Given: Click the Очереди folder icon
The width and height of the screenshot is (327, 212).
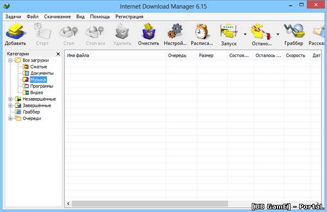Looking at the screenshot, I should pyautogui.click(x=18, y=118).
